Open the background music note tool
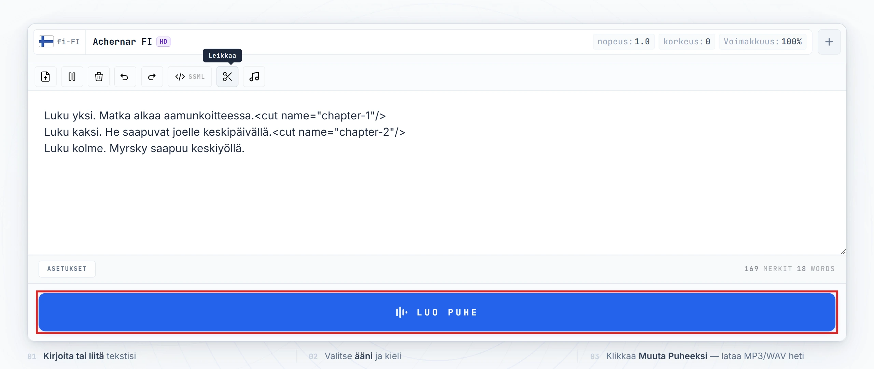Image resolution: width=874 pixels, height=369 pixels. point(254,76)
